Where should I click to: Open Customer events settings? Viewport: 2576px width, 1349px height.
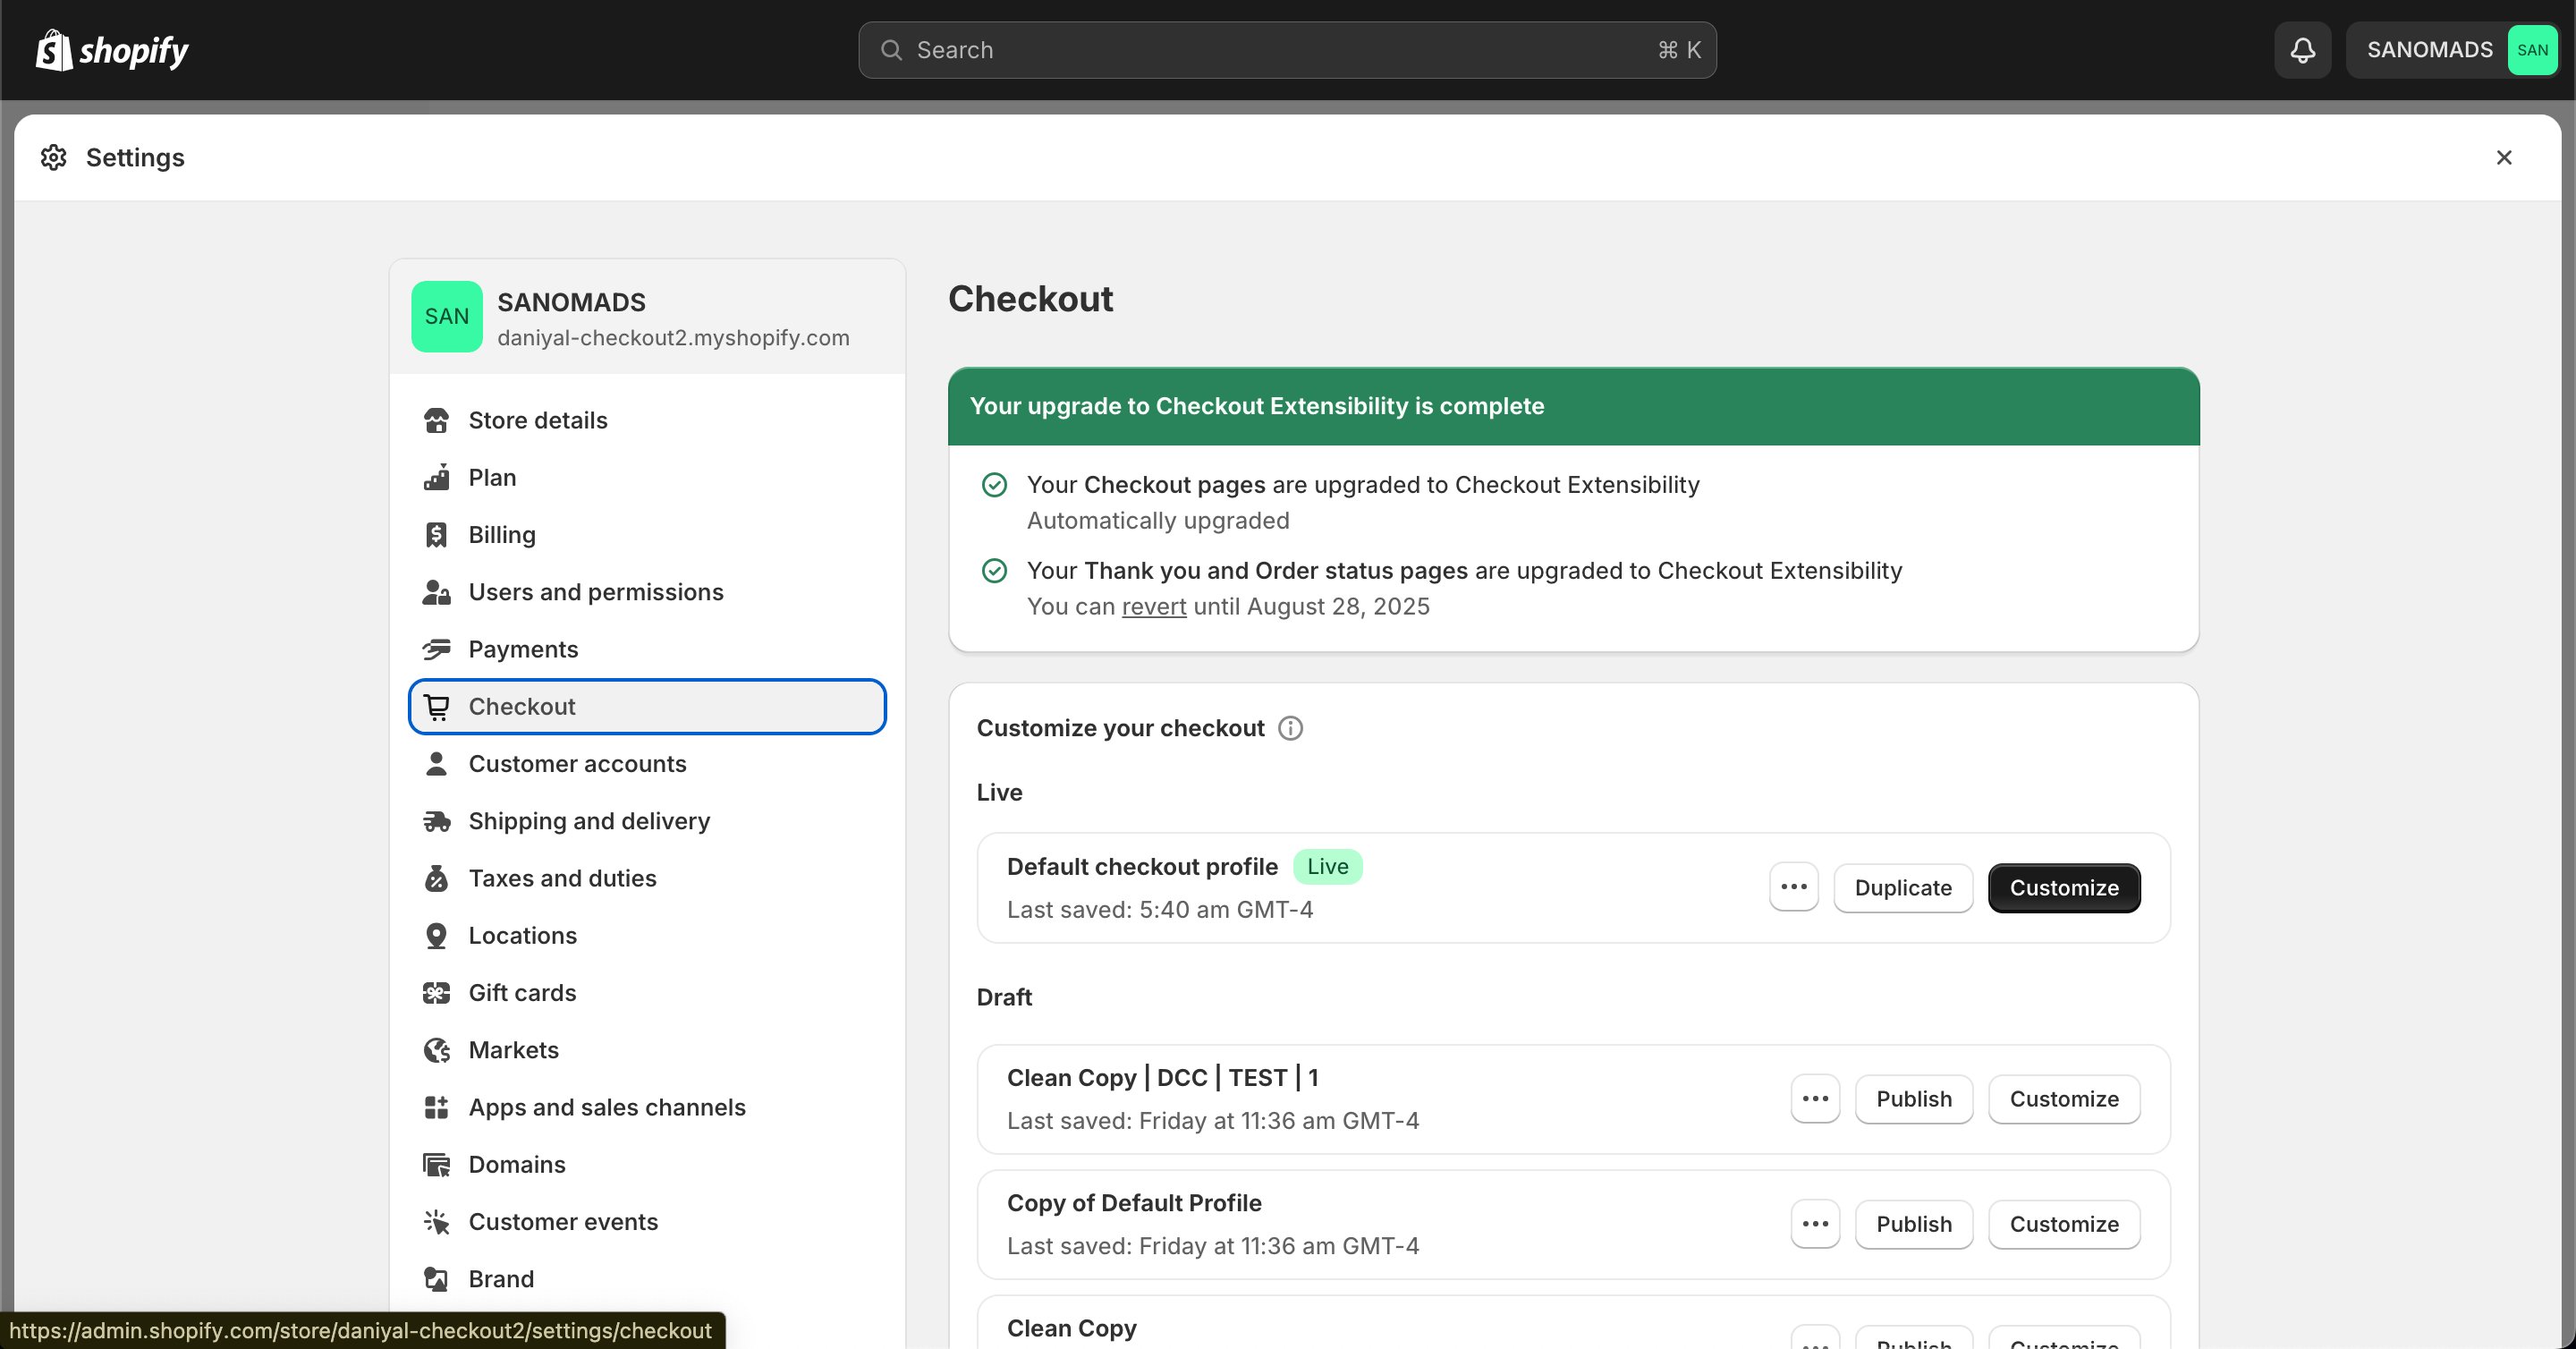[647, 1222]
